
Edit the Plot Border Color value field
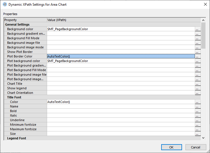[120, 56]
